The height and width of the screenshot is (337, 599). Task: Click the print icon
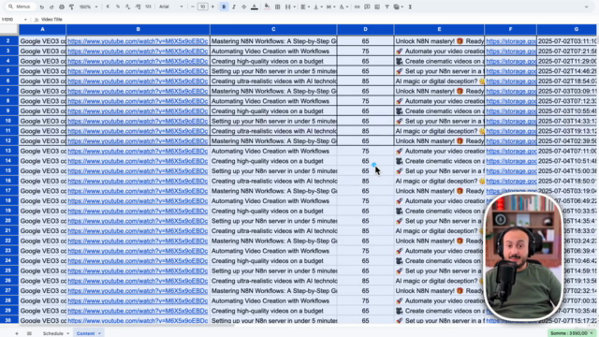tap(62, 7)
